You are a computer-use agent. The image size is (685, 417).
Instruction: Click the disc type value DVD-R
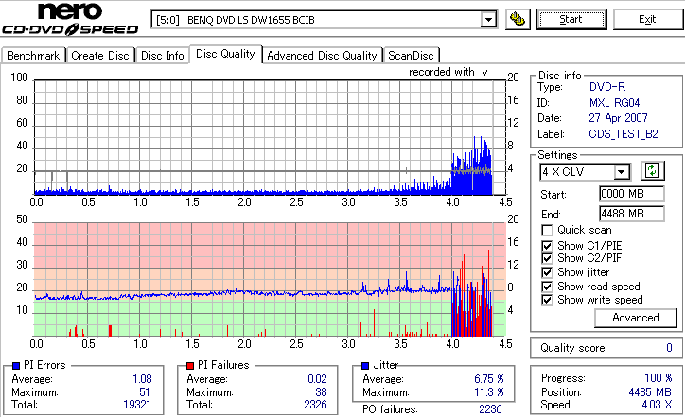click(607, 87)
